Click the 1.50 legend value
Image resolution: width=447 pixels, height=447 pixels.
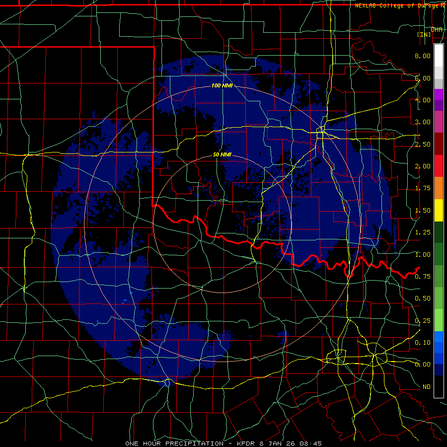[x=423, y=211]
